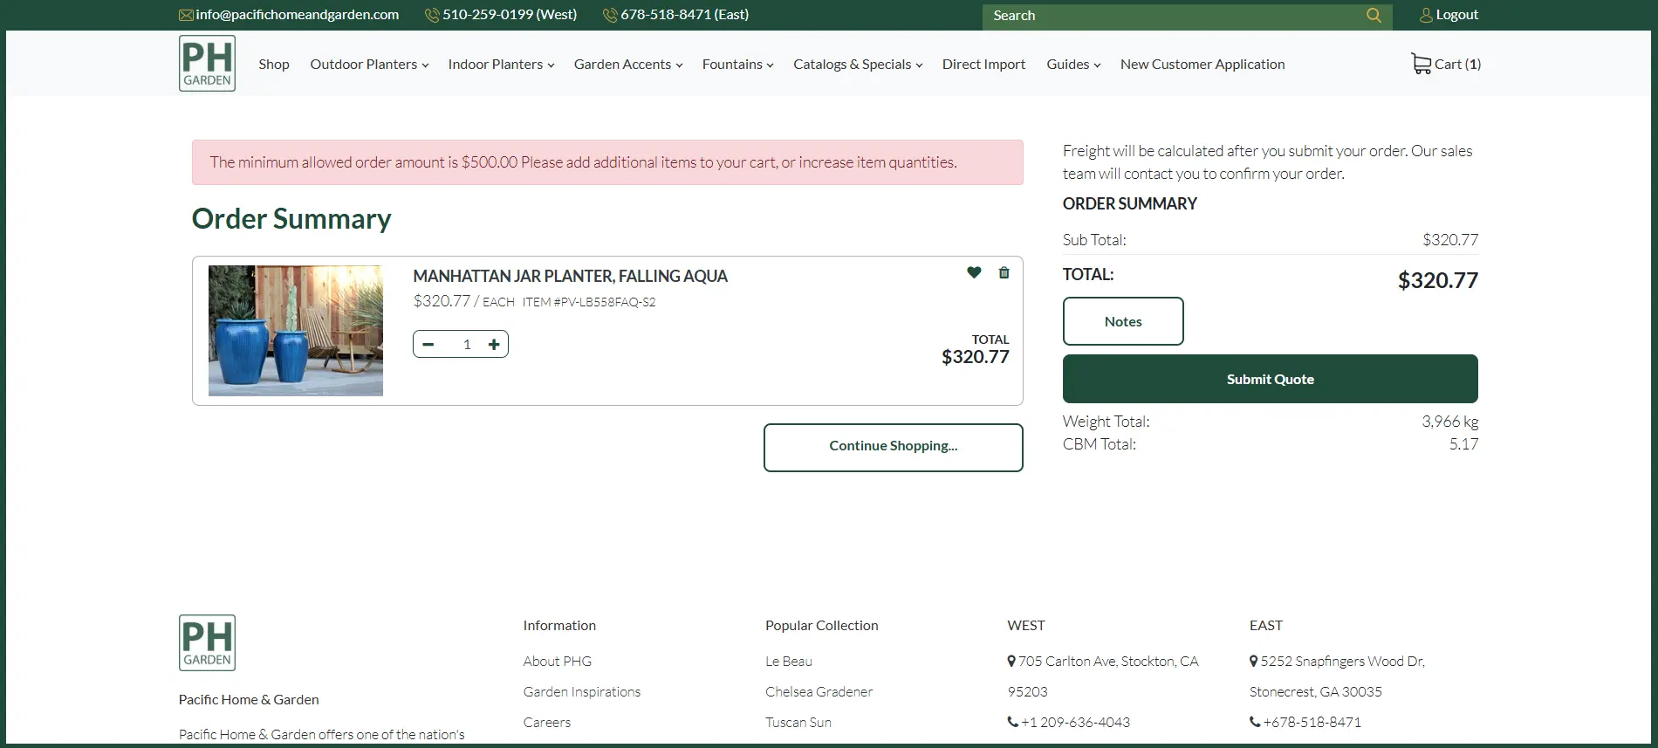Go to the Direct Import page
This screenshot has width=1658, height=748.
[983, 65]
